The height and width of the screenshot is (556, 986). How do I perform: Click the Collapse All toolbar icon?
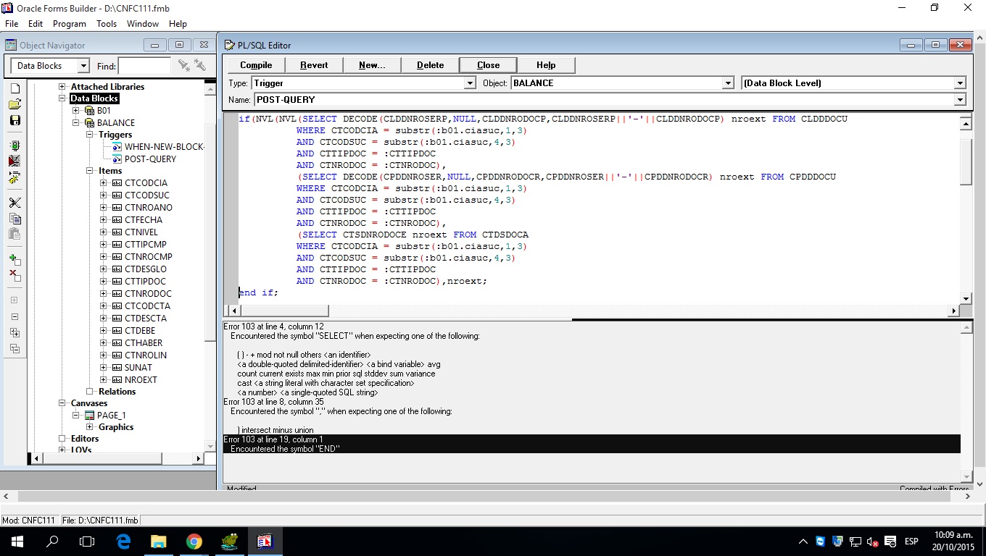pos(14,349)
